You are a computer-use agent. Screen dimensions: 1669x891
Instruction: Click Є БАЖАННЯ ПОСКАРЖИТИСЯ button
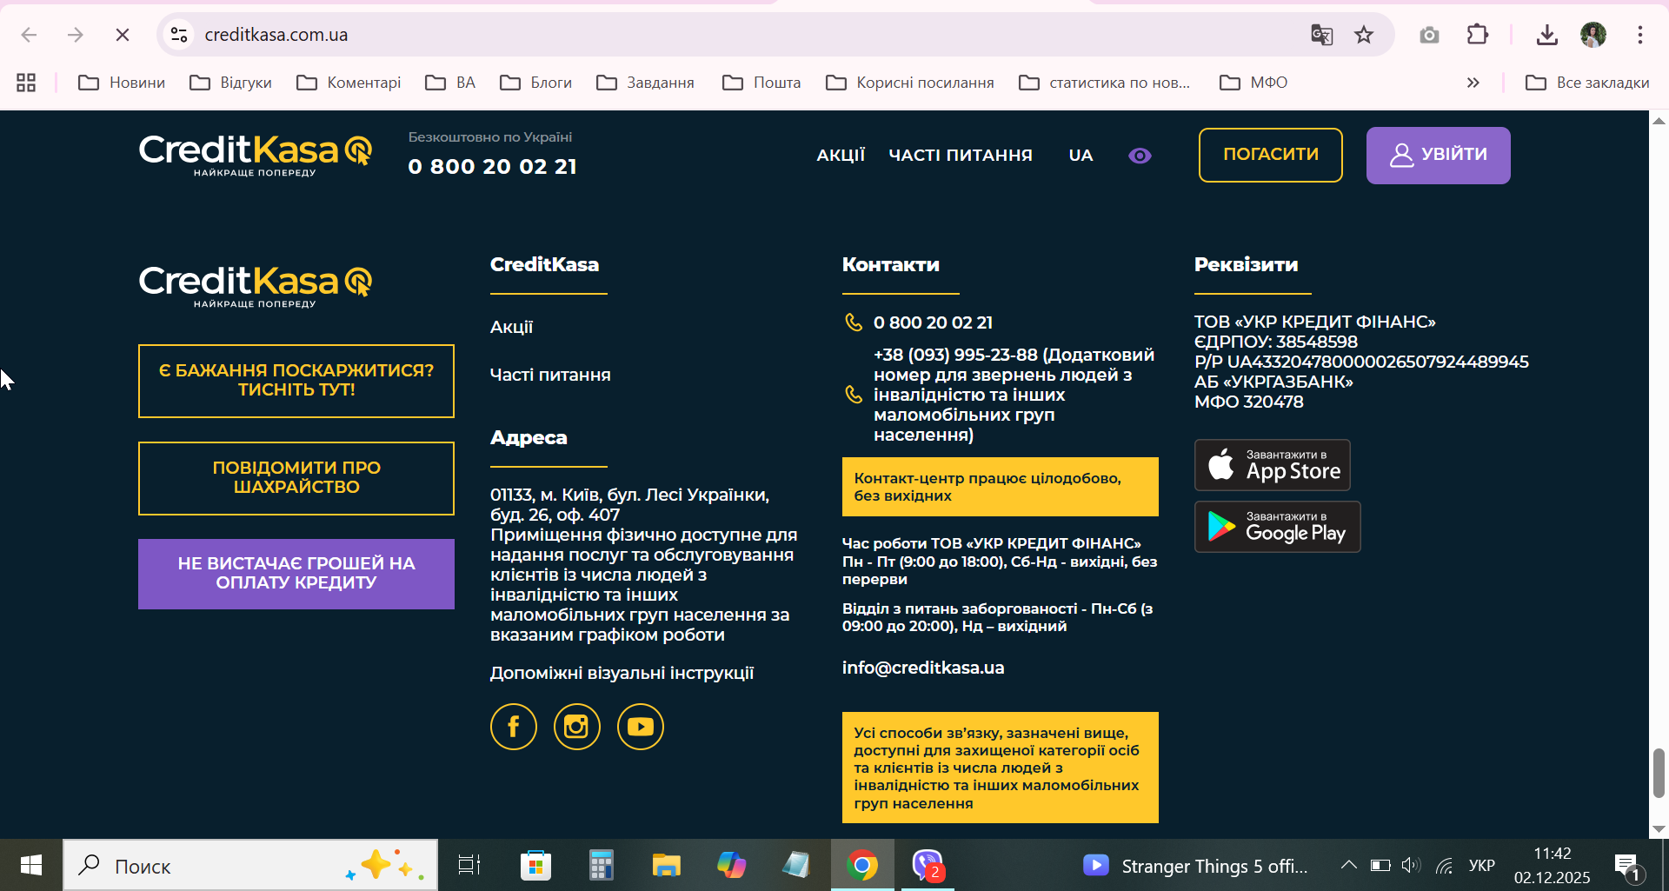coord(296,381)
